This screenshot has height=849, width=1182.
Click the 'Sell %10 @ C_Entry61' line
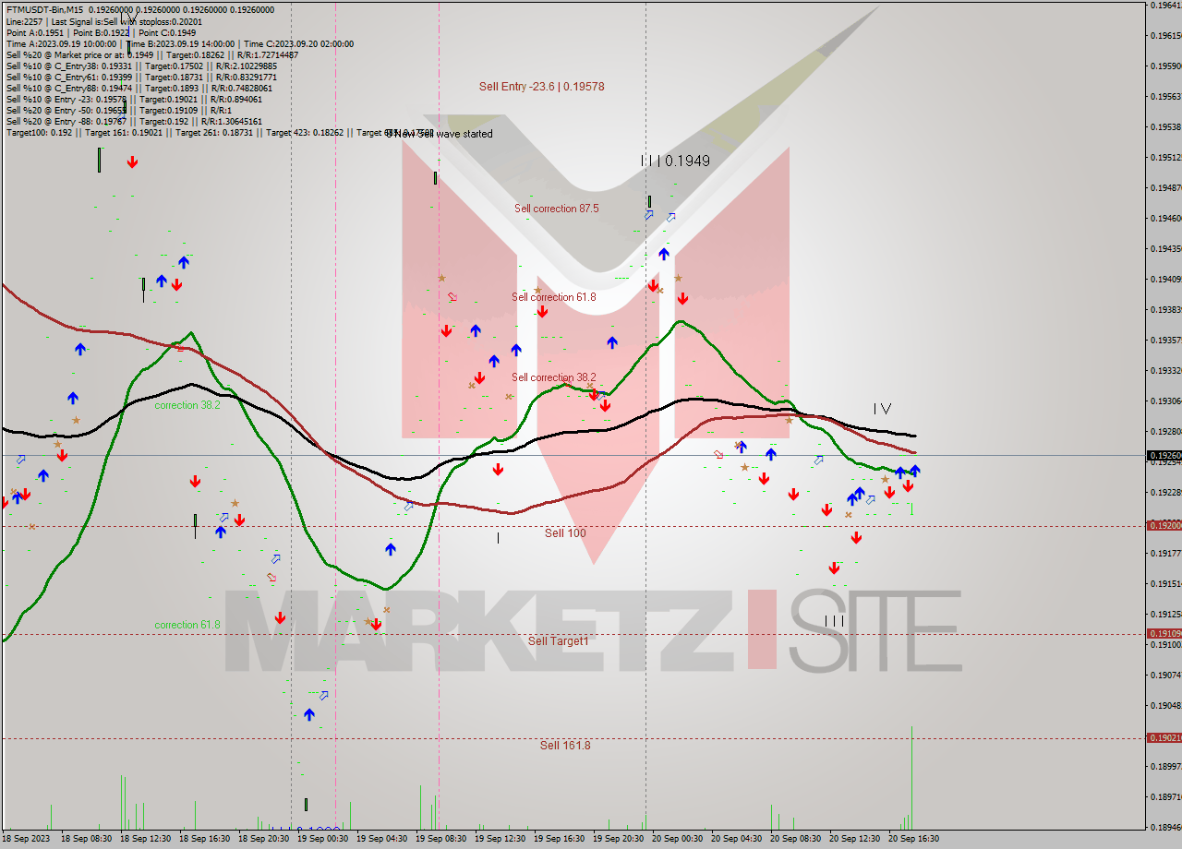(x=141, y=77)
